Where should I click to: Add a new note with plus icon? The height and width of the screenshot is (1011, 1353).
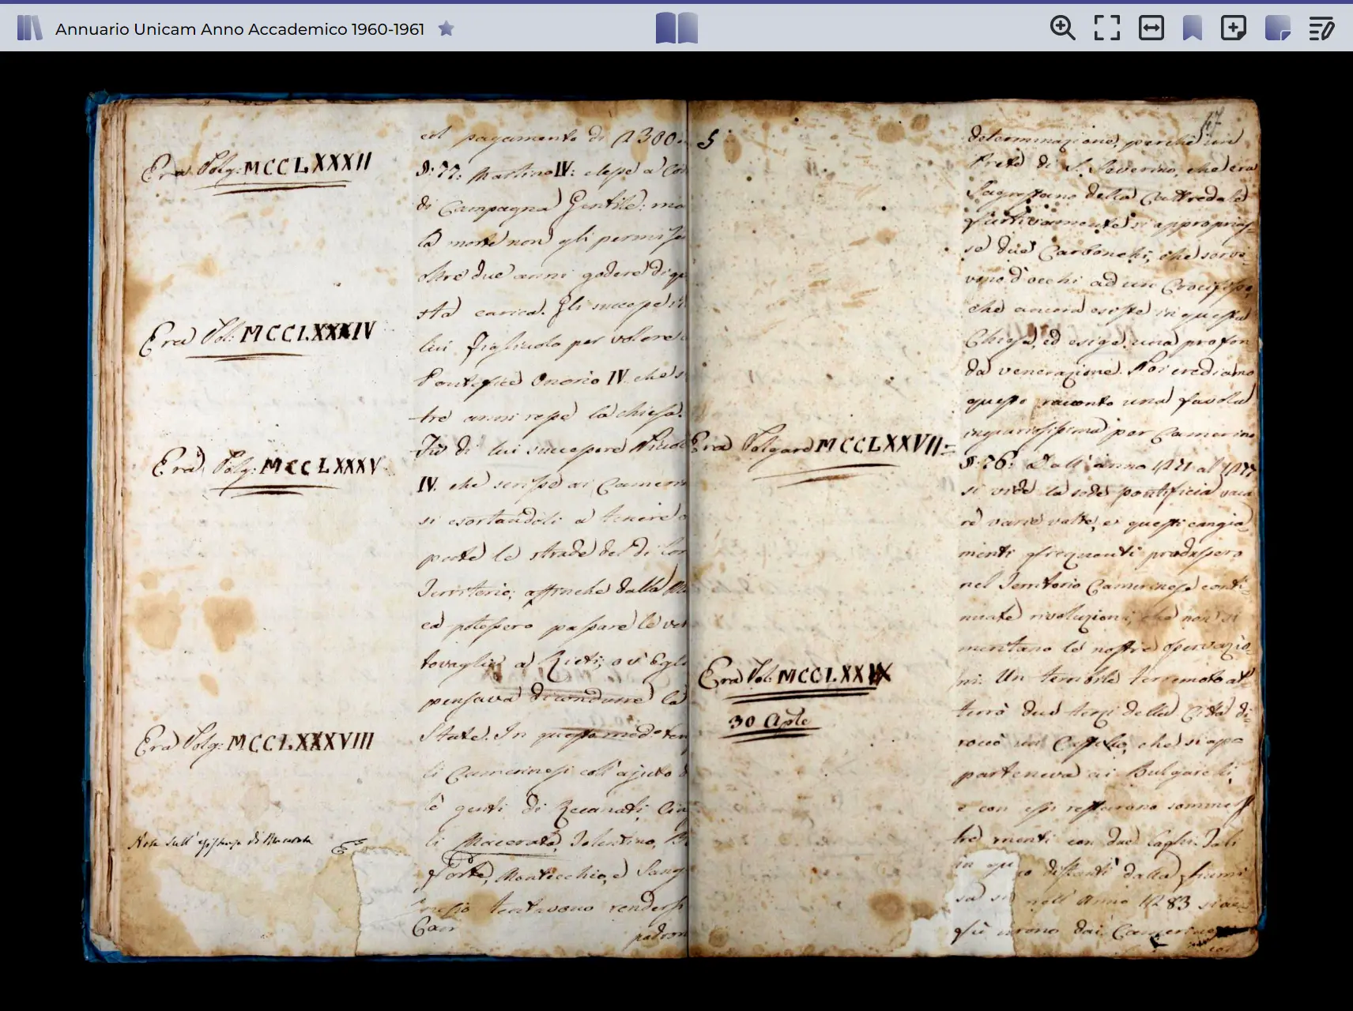(x=1233, y=28)
